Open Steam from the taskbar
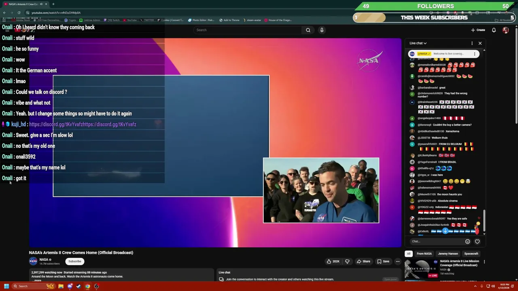The height and width of the screenshot is (291, 518). 79,286
